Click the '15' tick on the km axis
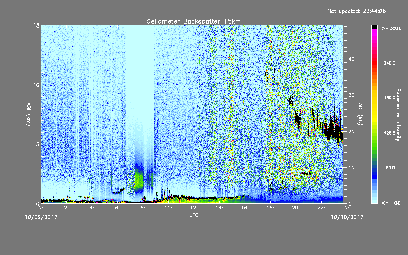Image resolution: width=408 pixels, height=255 pixels. click(36, 25)
